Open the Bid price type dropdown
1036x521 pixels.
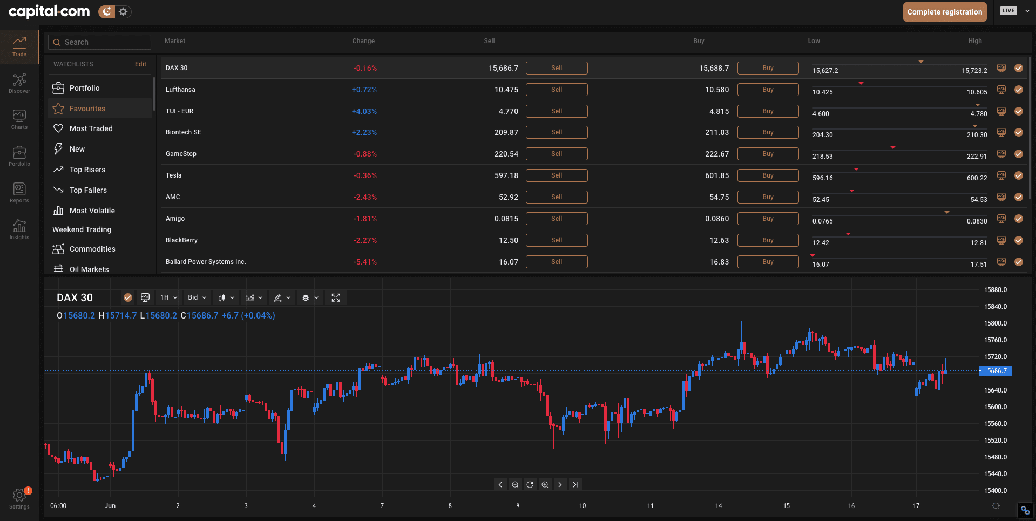coord(197,297)
